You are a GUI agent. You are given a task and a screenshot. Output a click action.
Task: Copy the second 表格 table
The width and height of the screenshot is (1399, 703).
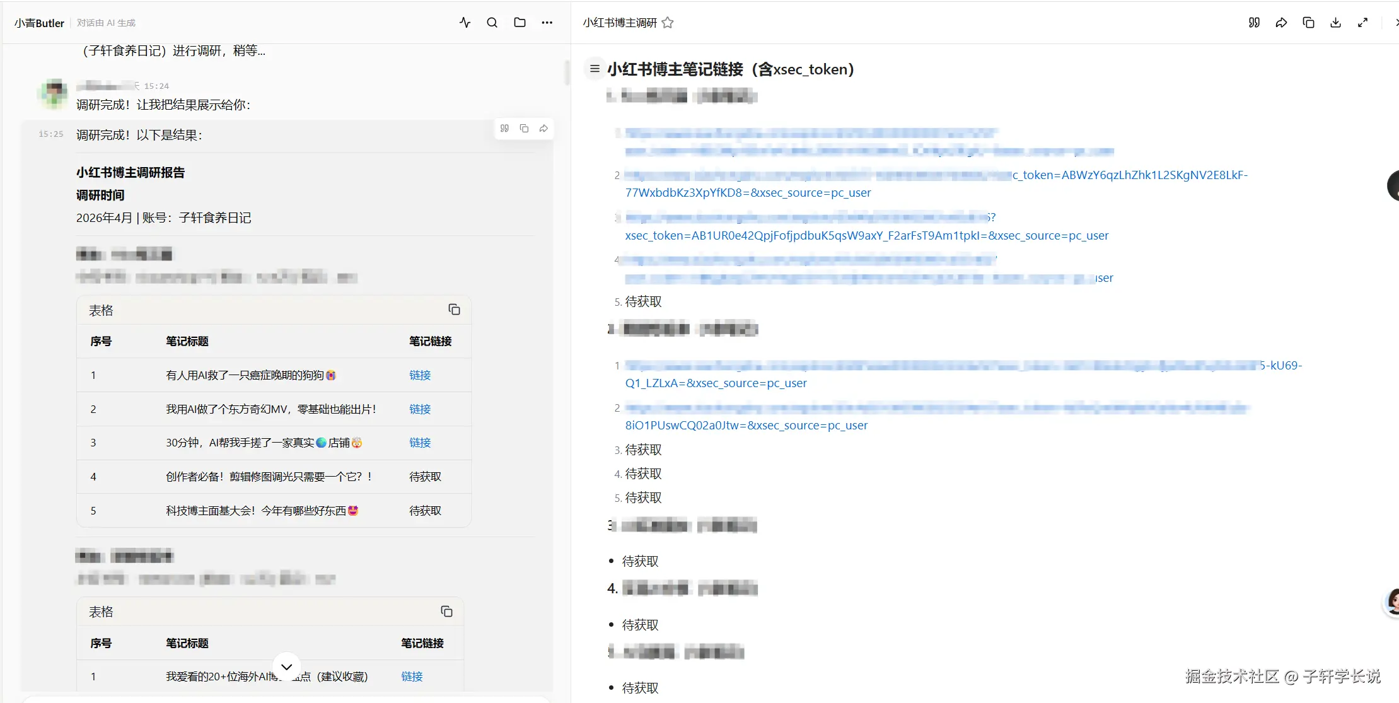click(446, 612)
